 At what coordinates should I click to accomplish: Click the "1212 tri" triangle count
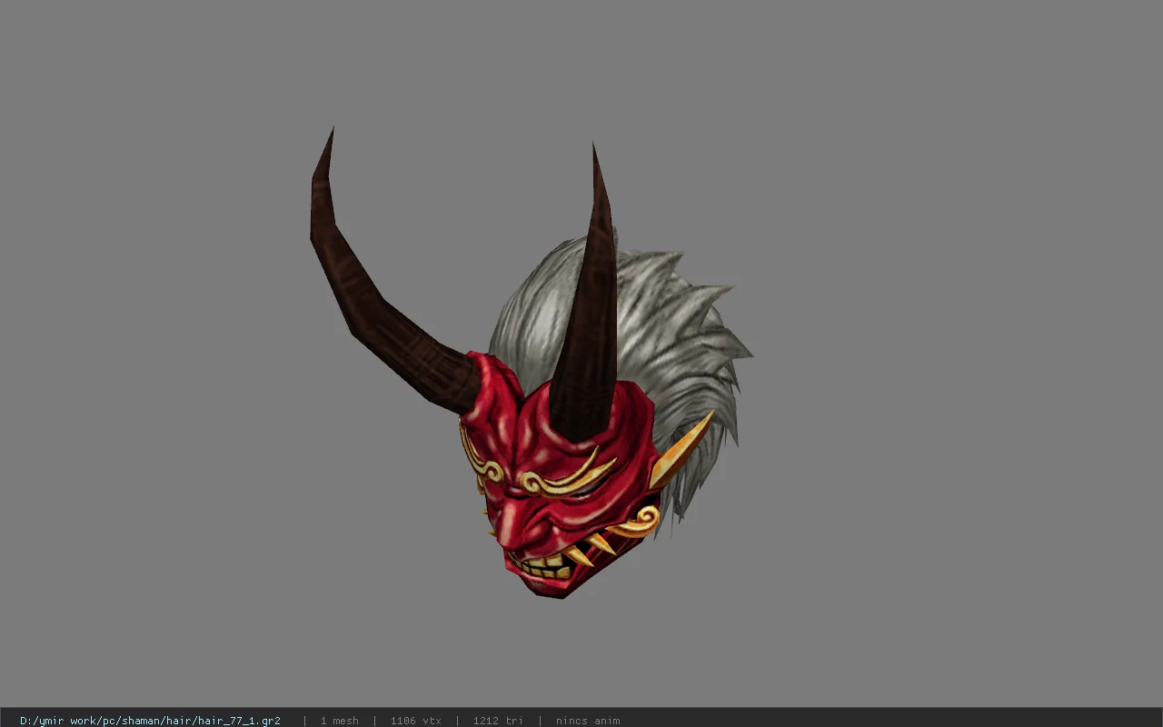(x=498, y=721)
